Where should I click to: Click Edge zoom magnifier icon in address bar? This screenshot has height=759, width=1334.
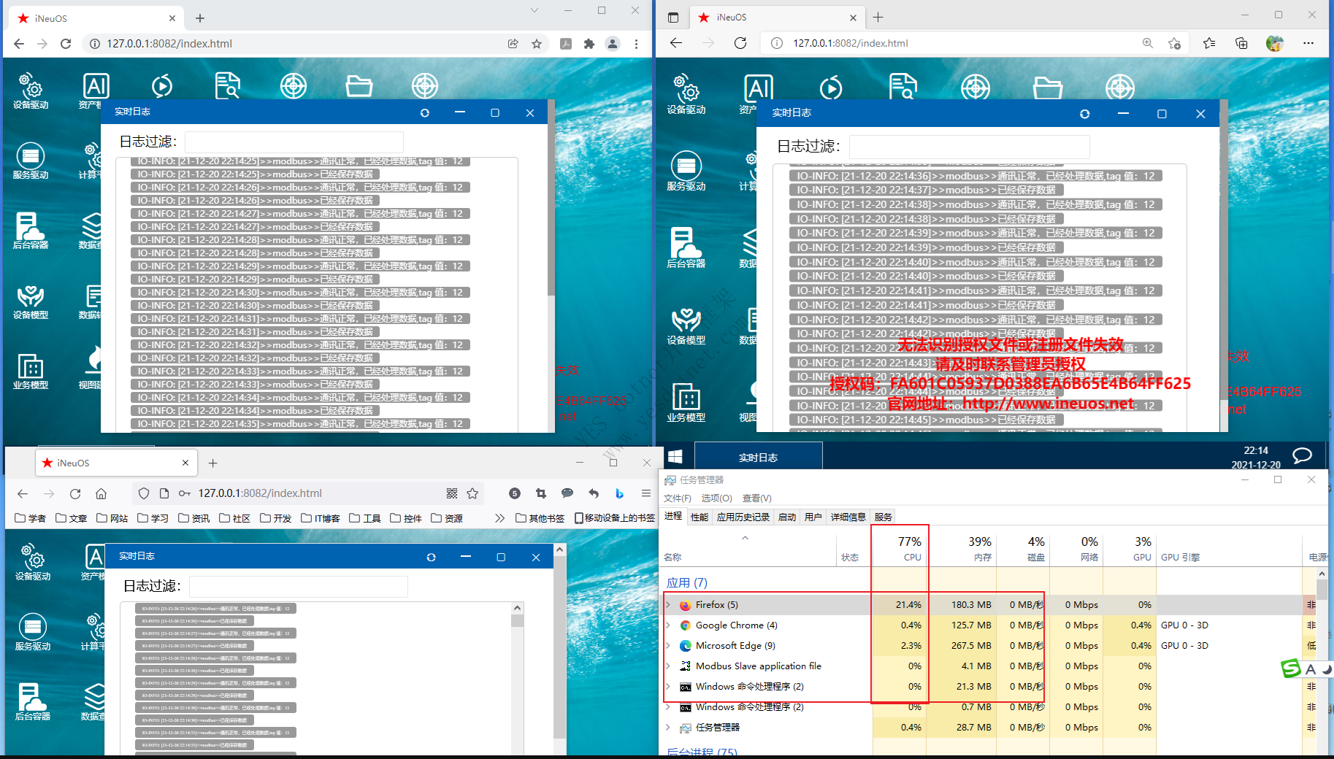1148,43
